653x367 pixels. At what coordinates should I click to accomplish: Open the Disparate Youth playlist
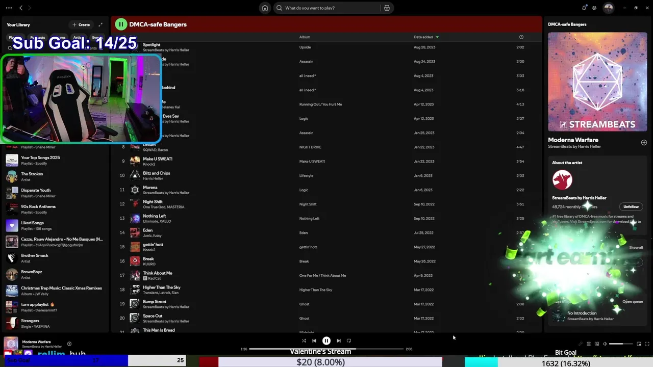(55, 193)
